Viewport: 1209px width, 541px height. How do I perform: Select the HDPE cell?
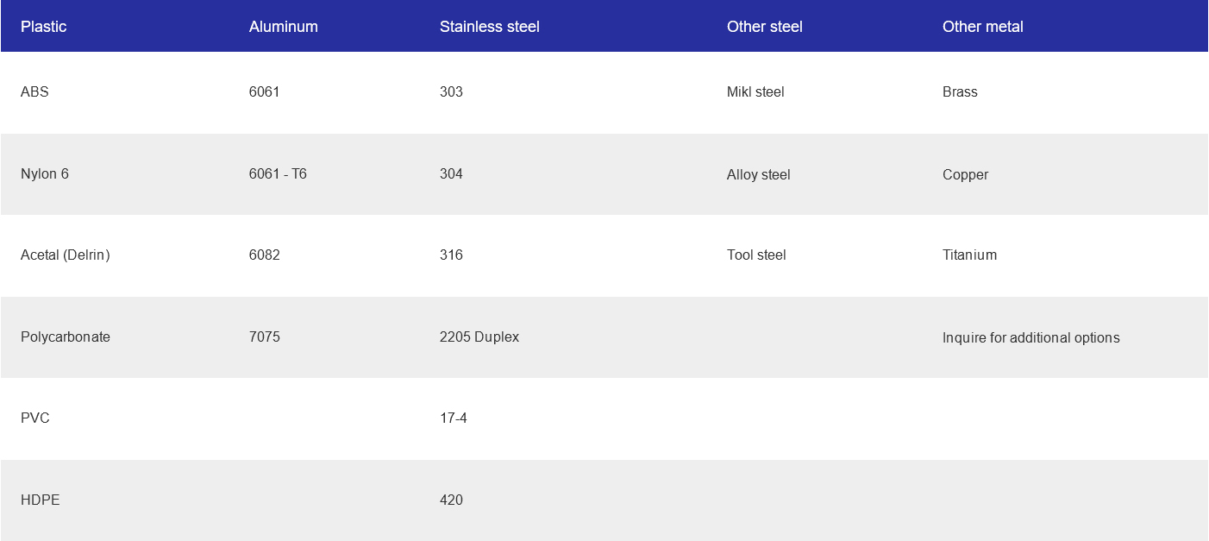coord(41,500)
